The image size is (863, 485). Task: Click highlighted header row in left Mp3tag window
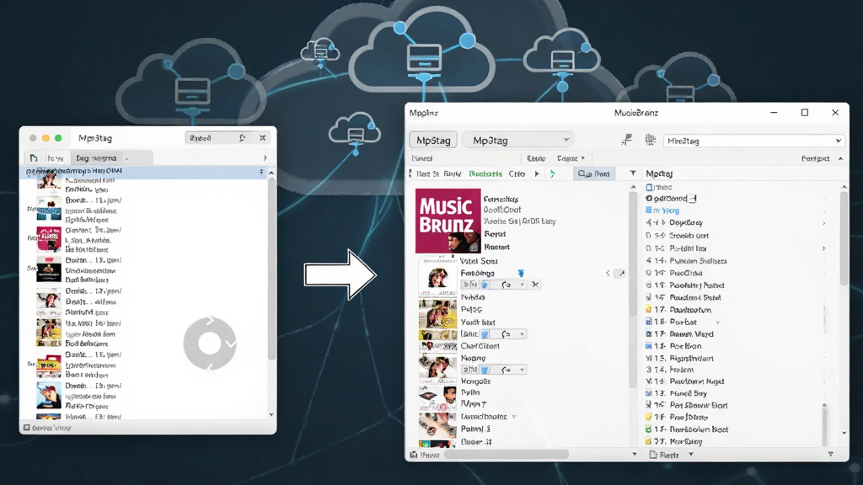142,172
